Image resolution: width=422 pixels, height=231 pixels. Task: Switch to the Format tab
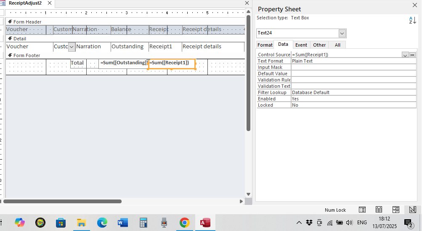pos(265,45)
